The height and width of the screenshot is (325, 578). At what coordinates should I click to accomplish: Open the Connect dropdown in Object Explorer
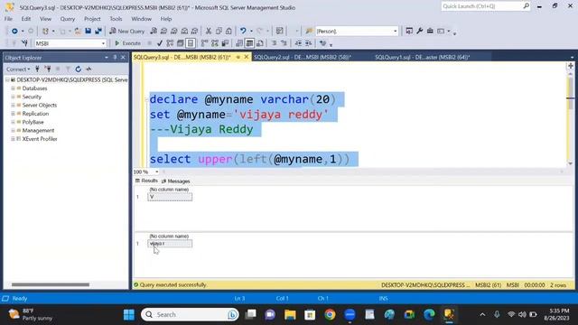(x=18, y=70)
